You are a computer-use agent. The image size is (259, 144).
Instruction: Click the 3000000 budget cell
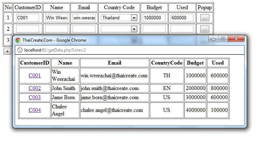195,97
